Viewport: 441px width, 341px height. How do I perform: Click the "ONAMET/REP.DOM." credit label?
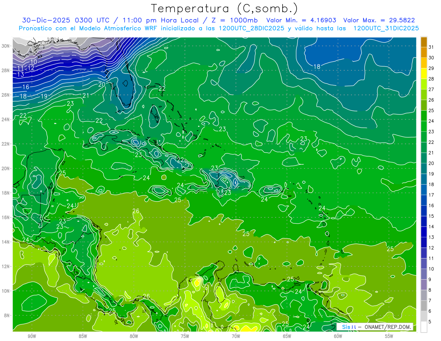[387, 327]
